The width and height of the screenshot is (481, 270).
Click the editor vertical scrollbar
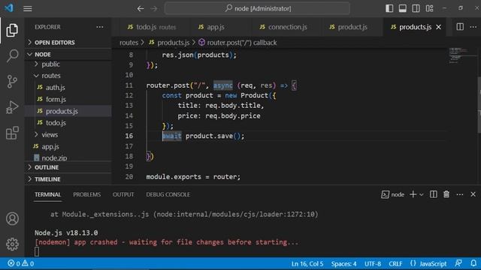point(479,104)
